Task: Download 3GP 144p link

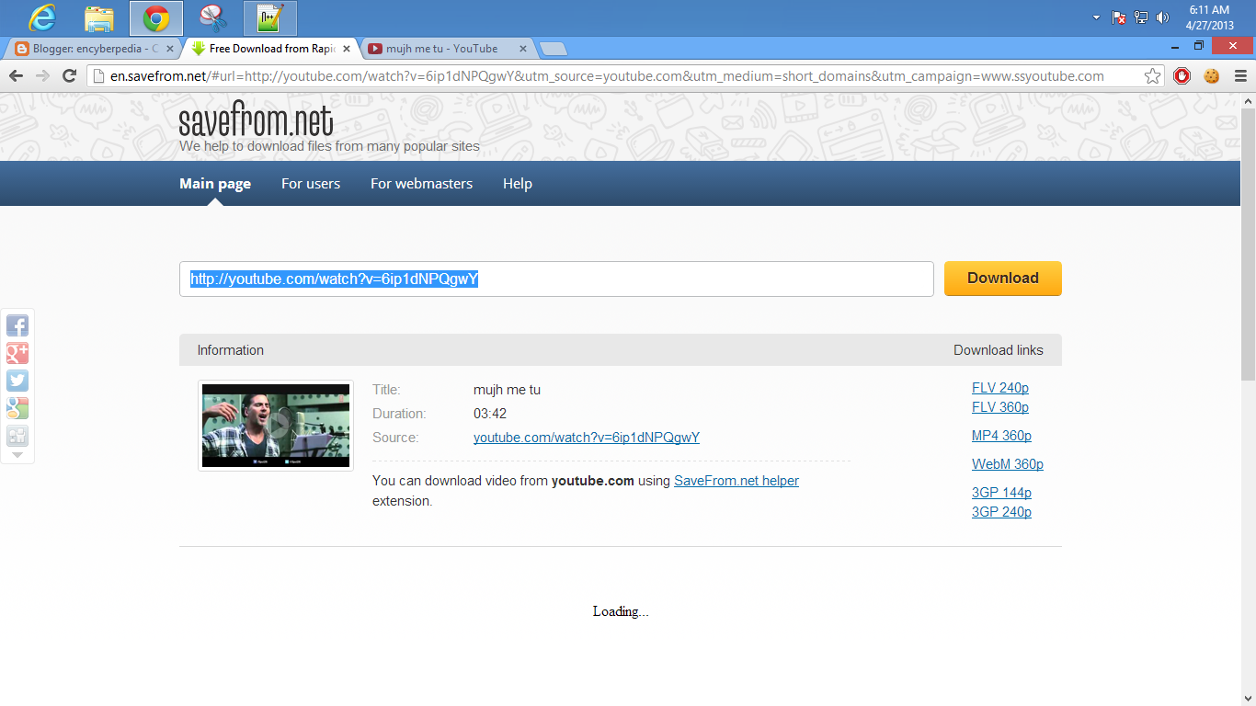Action: (x=1001, y=493)
